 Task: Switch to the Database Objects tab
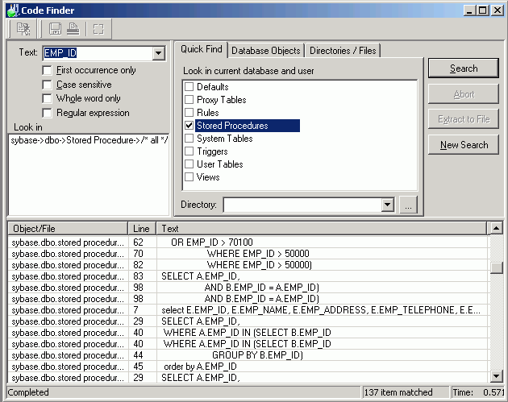(265, 51)
